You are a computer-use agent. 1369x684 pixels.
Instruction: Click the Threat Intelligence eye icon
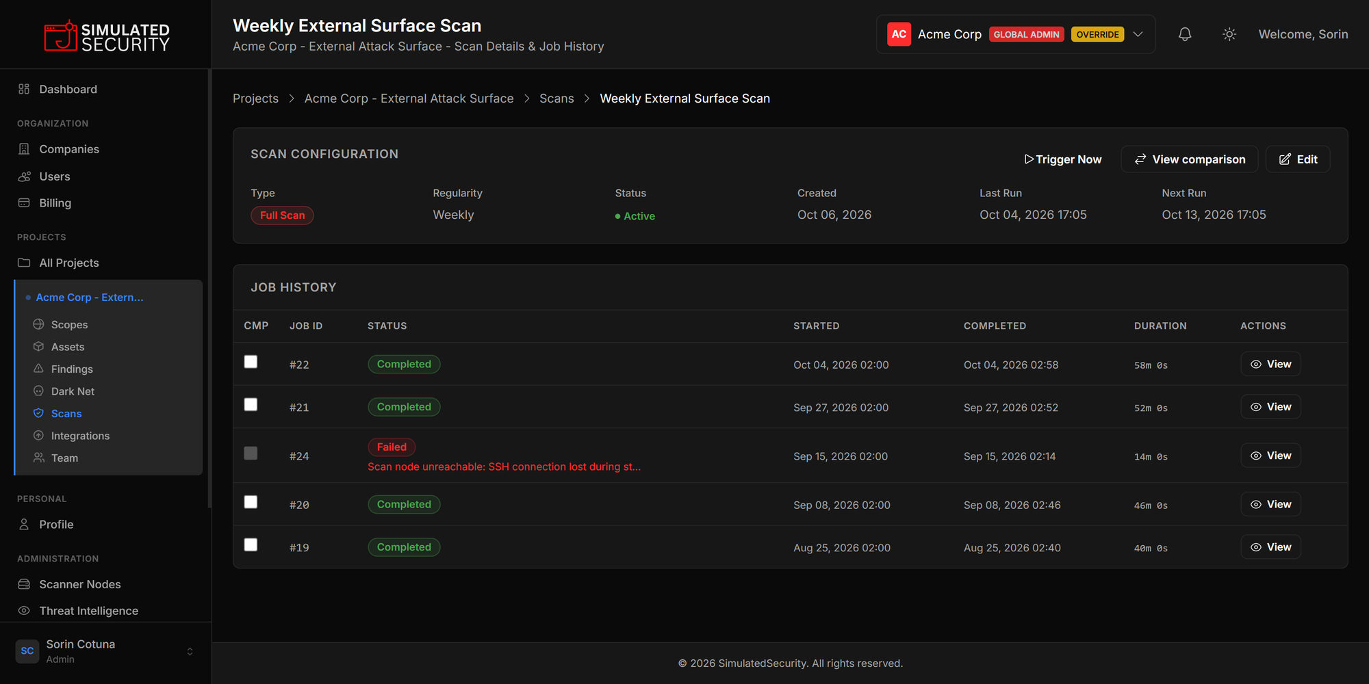tap(24, 611)
